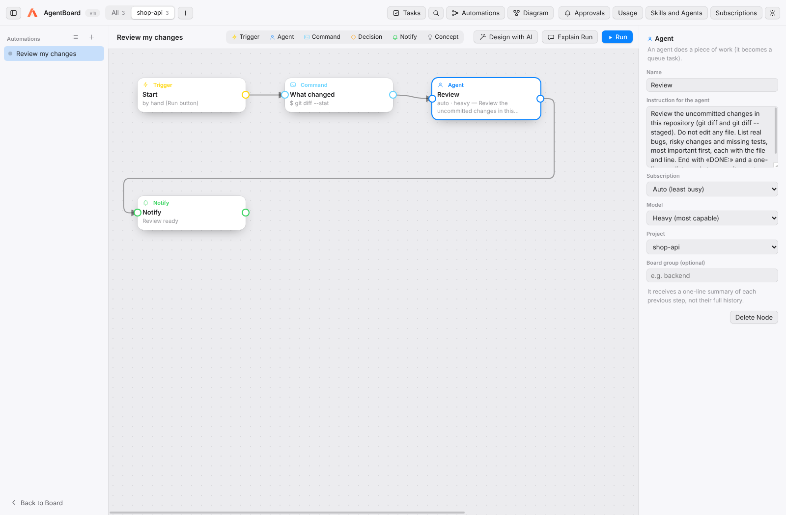Image resolution: width=786 pixels, height=515 pixels.
Task: Open the search magnifier button
Action: [436, 13]
